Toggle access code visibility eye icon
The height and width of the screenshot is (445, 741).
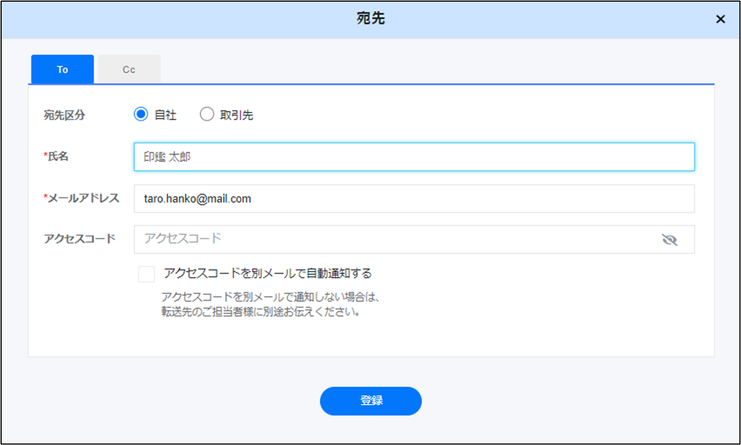point(669,239)
